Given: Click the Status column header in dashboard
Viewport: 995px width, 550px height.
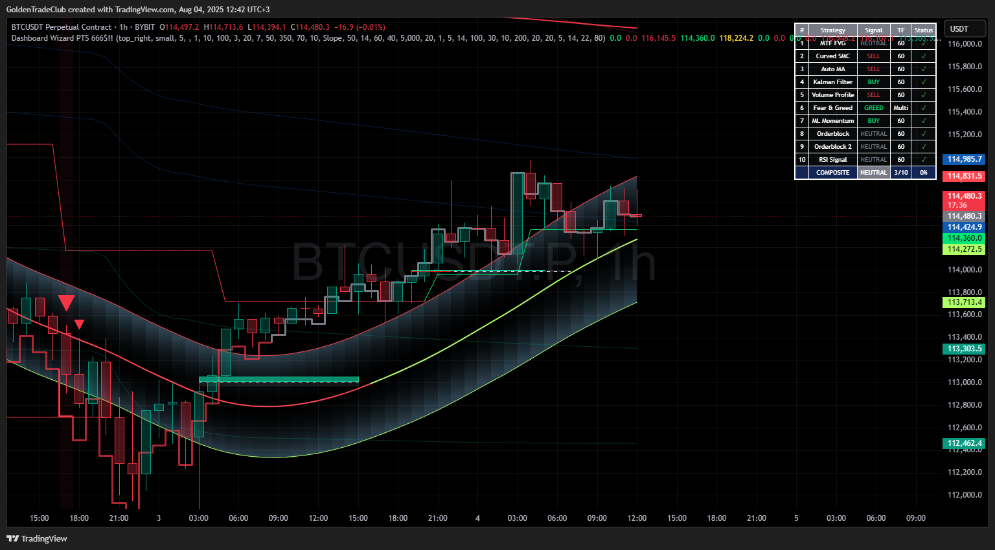Looking at the screenshot, I should pyautogui.click(x=924, y=30).
